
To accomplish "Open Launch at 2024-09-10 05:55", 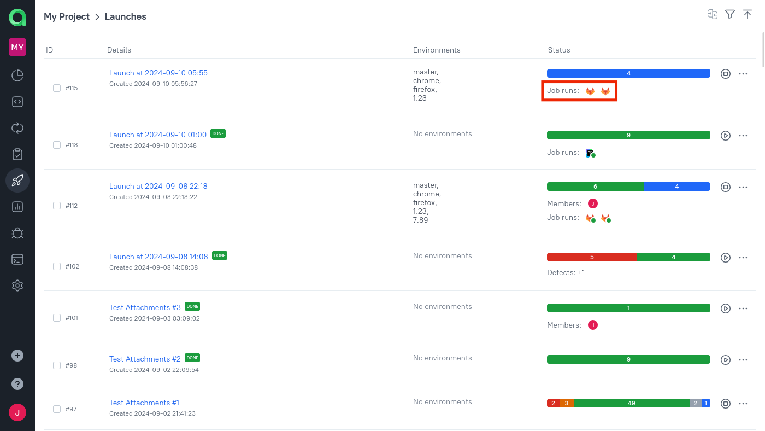I will point(158,73).
